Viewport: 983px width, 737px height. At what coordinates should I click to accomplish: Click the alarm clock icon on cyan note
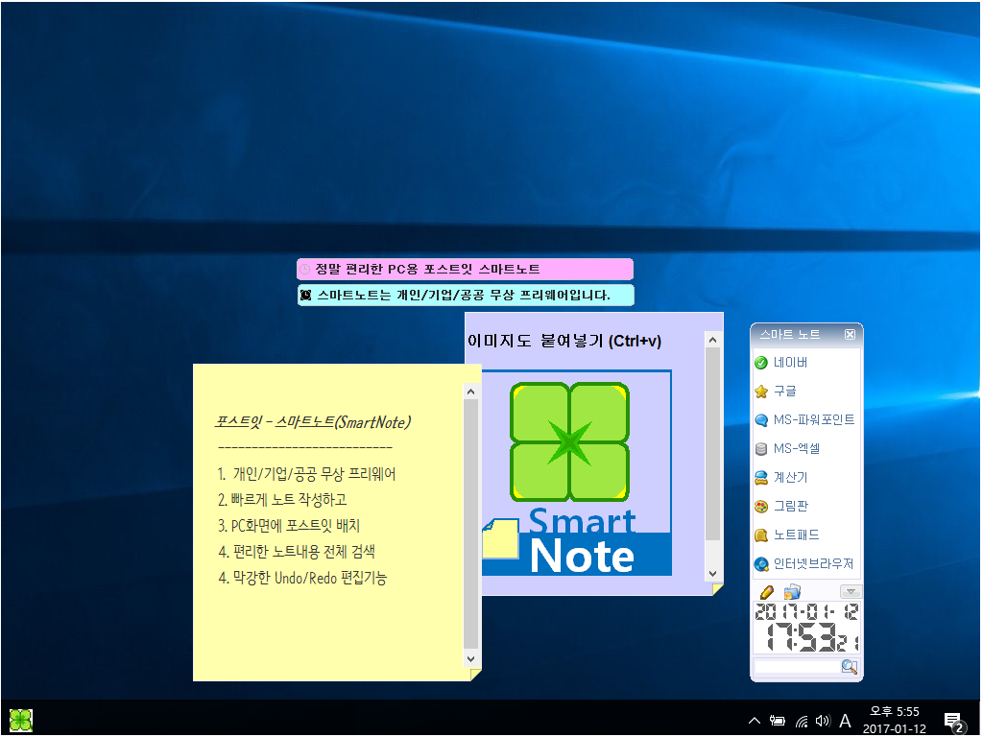pyautogui.click(x=305, y=296)
